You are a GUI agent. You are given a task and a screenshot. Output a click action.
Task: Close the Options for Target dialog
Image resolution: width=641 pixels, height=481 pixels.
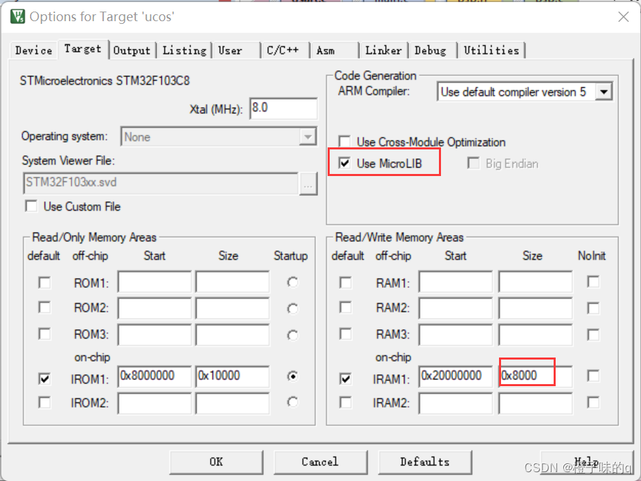(623, 17)
